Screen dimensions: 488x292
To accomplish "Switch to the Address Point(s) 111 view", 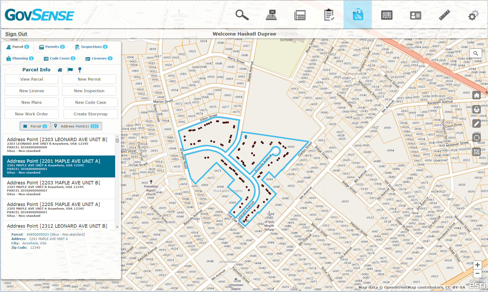I will [x=76, y=126].
